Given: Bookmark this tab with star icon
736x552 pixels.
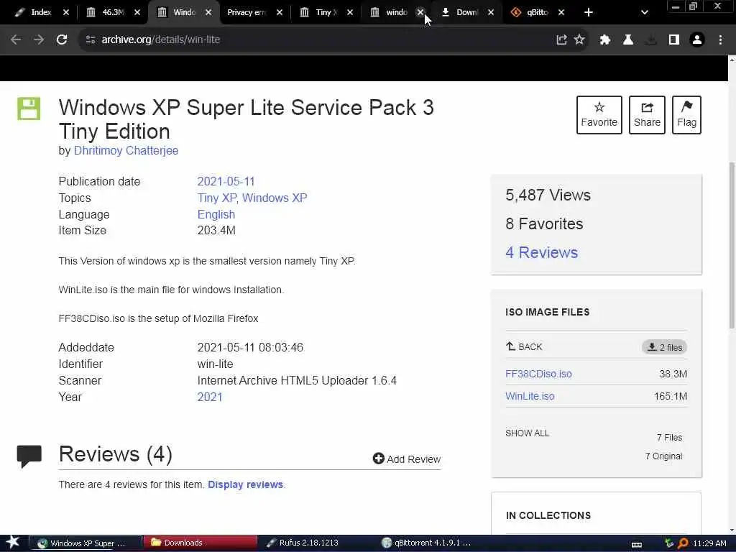Looking at the screenshot, I should pyautogui.click(x=580, y=40).
